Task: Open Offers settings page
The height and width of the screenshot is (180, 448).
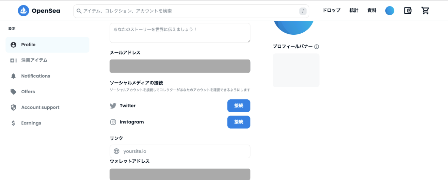Action: [28, 92]
